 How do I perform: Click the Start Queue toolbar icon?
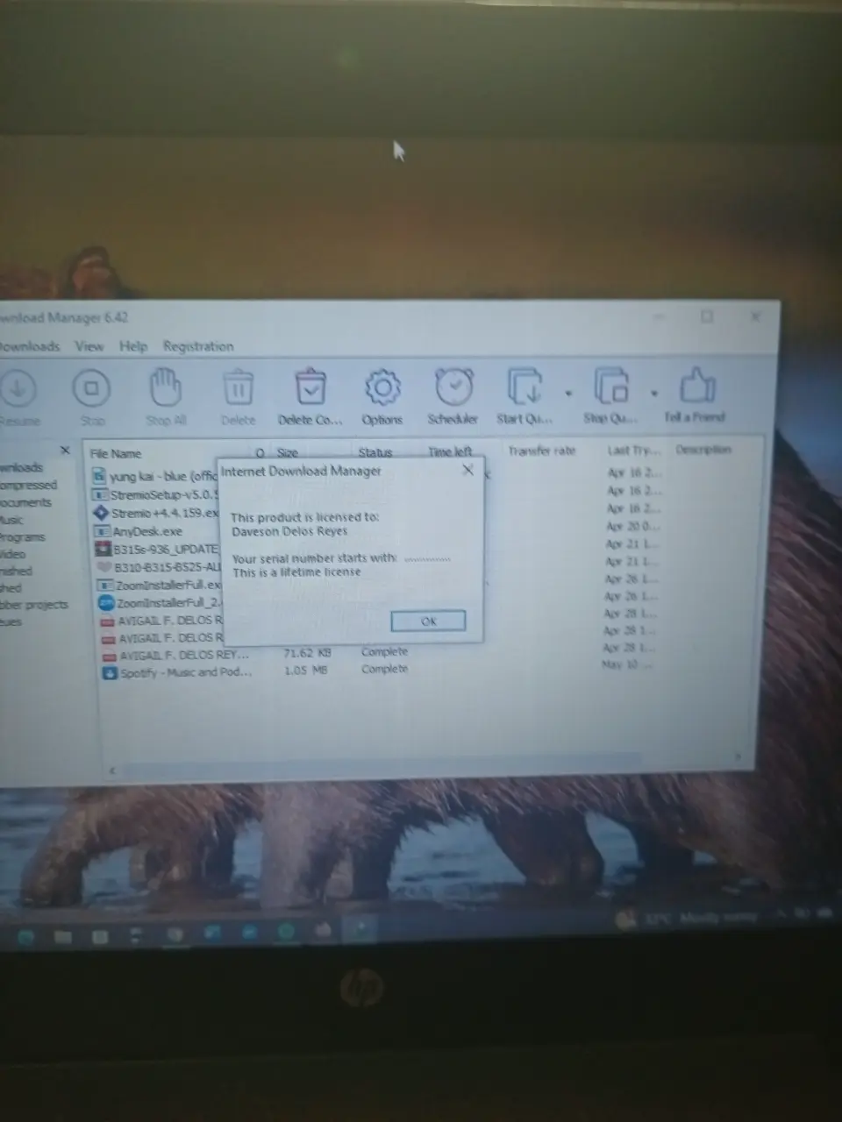click(x=524, y=386)
